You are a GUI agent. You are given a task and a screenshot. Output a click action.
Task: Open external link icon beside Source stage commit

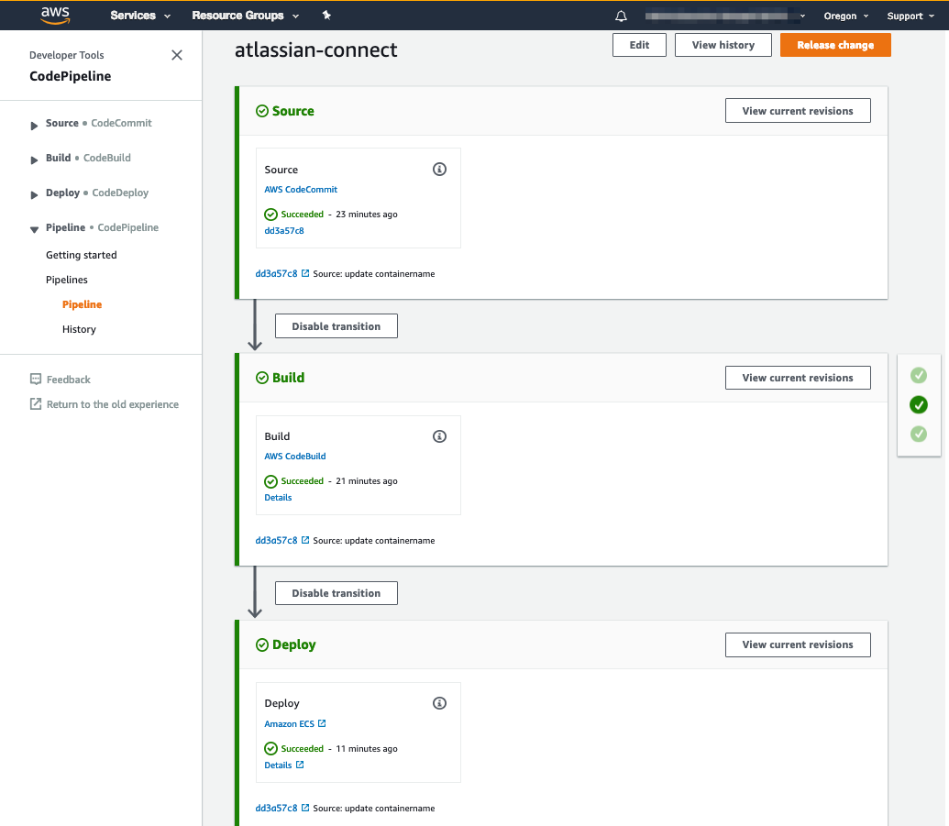point(305,273)
